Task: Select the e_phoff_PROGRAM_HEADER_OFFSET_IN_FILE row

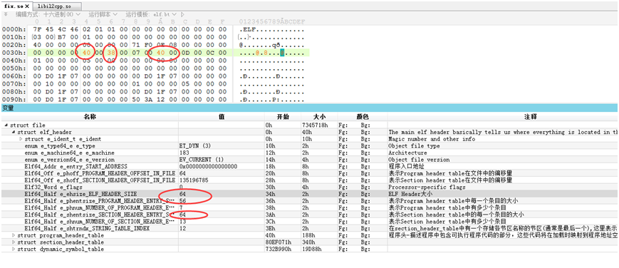Action: click(x=309, y=173)
